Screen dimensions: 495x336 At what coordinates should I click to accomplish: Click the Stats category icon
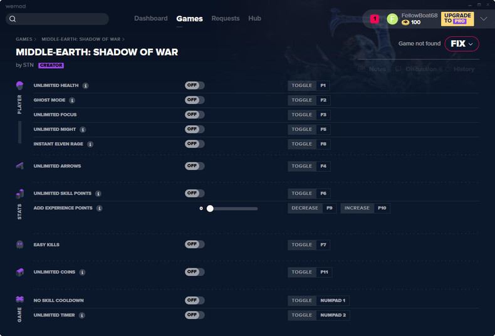tap(19, 193)
